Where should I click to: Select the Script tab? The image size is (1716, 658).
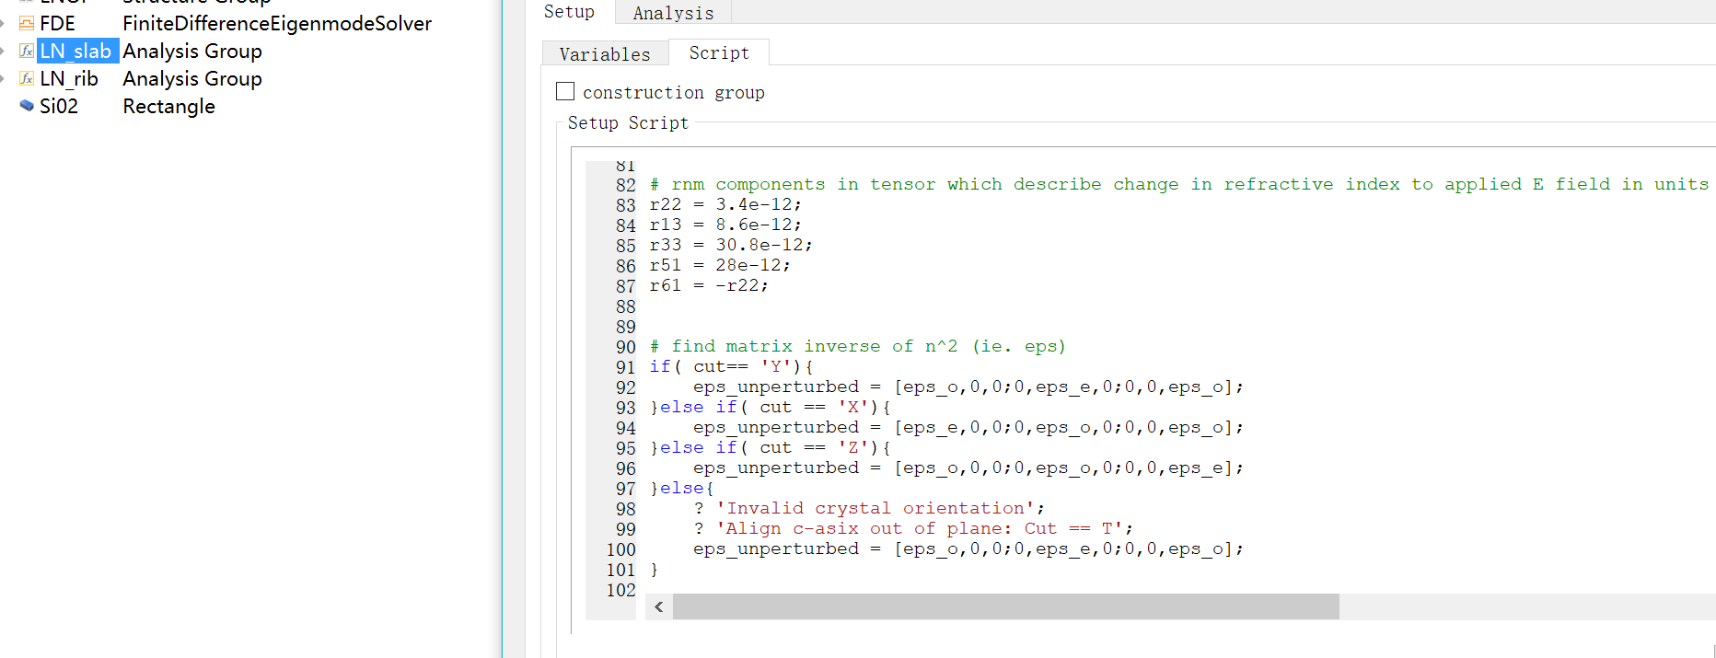click(x=719, y=53)
